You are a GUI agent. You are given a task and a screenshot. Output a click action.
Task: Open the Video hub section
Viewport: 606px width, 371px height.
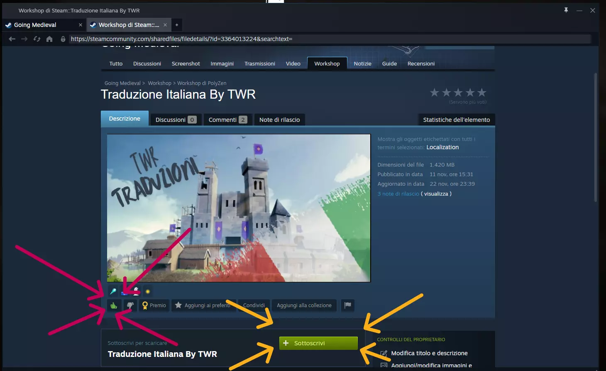click(x=293, y=64)
